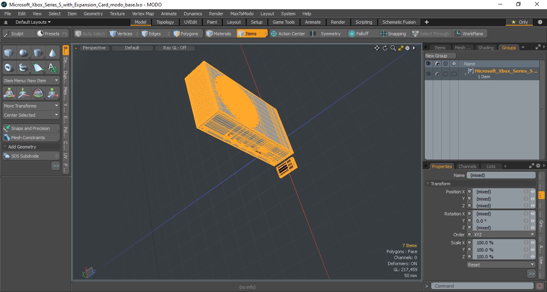The width and height of the screenshot is (547, 292).
Task: Toggle render camera icon for Xbox group row
Action: 437,74
